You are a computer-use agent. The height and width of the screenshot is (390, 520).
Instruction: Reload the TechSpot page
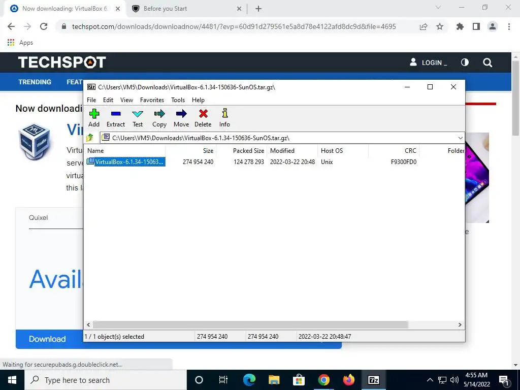tap(44, 26)
